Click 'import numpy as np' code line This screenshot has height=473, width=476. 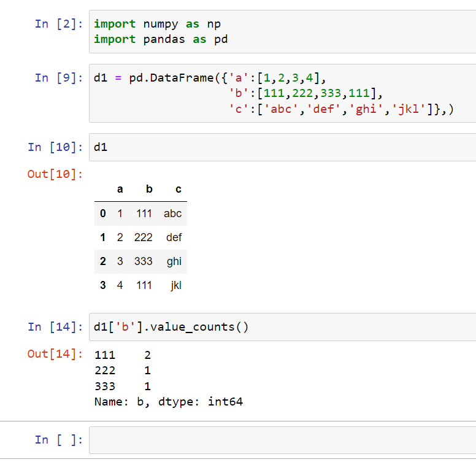pyautogui.click(x=157, y=24)
